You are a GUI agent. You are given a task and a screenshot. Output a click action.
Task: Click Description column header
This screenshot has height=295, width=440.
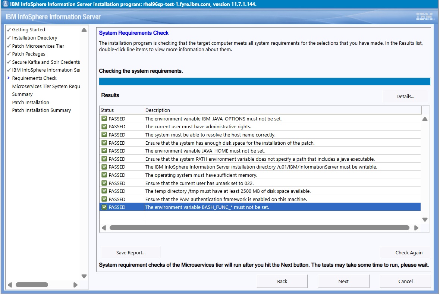click(283, 110)
